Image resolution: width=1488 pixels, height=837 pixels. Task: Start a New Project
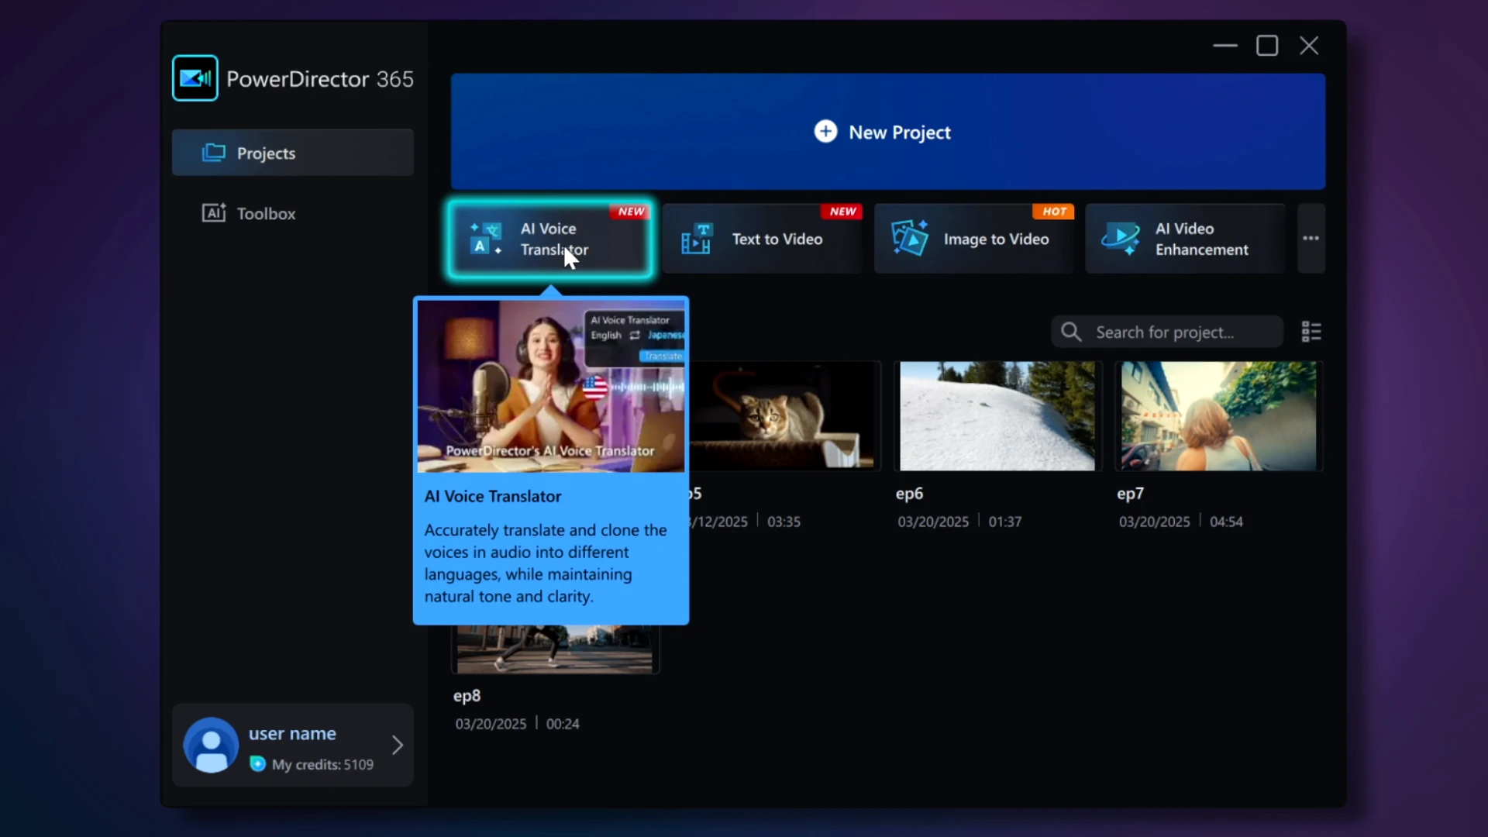point(888,132)
